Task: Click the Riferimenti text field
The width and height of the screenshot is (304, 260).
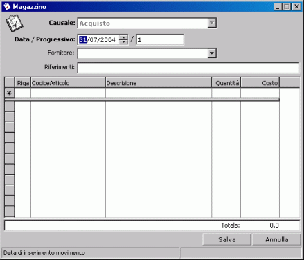Action: [x=188, y=68]
